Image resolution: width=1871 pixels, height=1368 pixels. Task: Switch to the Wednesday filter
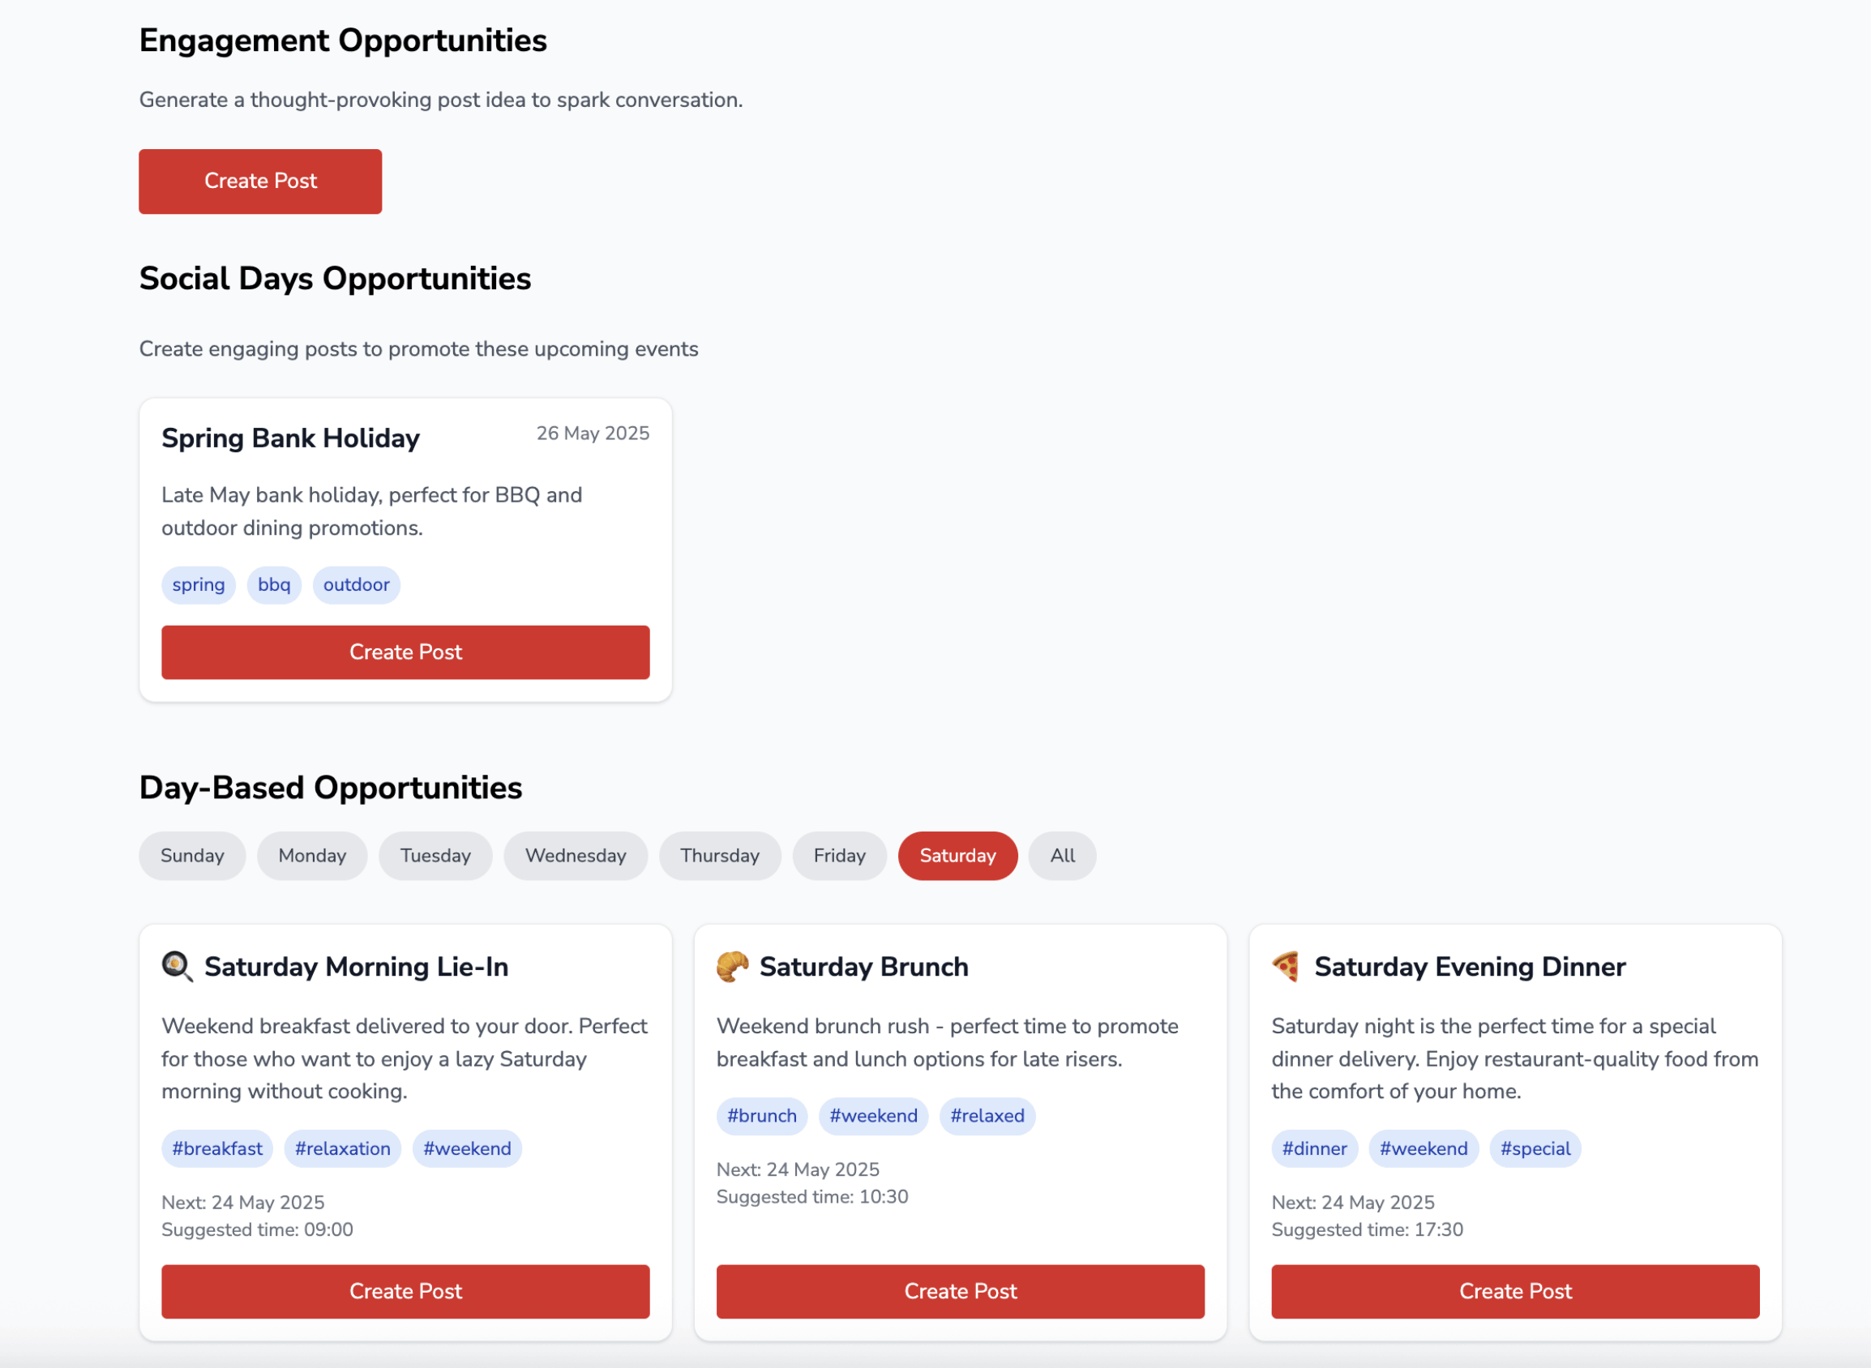coord(575,856)
